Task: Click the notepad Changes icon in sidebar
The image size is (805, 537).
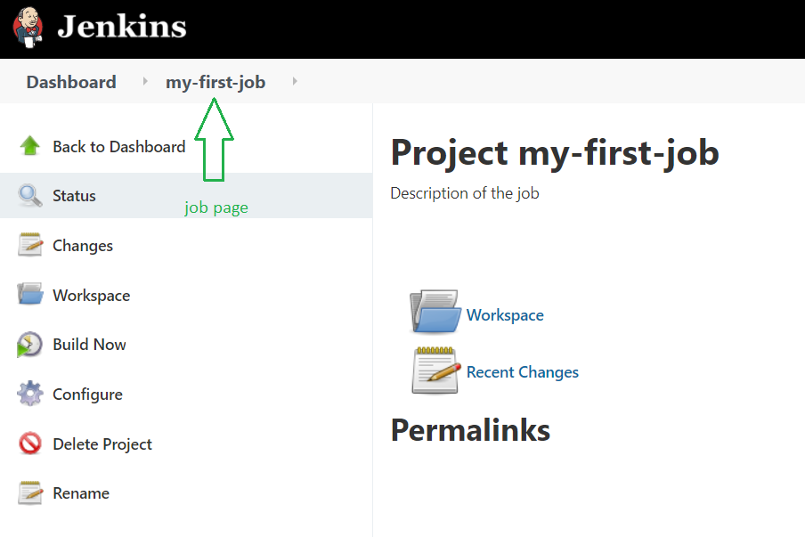Action: (29, 245)
